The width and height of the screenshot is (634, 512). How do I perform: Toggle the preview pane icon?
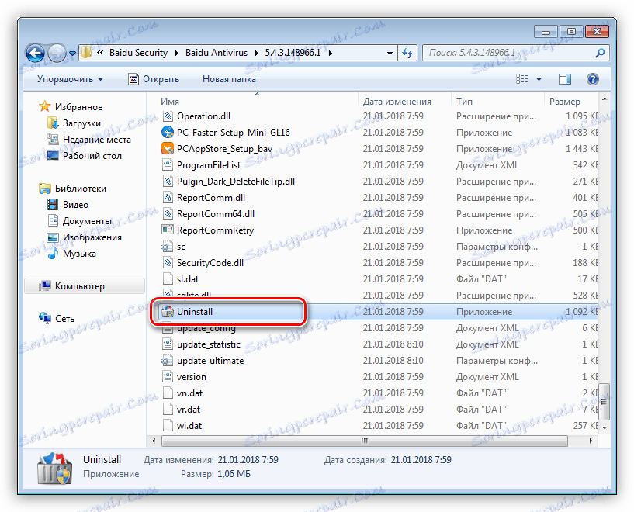click(564, 79)
